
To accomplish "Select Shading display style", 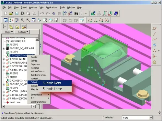I will click(82, 20).
